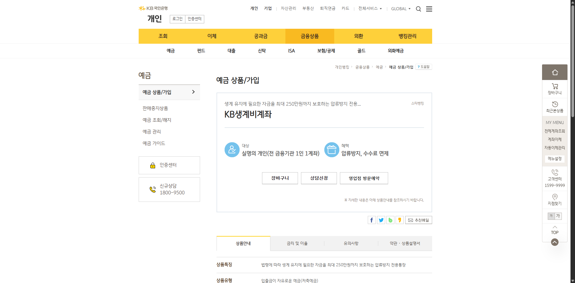The image size is (575, 283).
Task: Share via KakaoTalk yellow icon
Action: click(400, 220)
